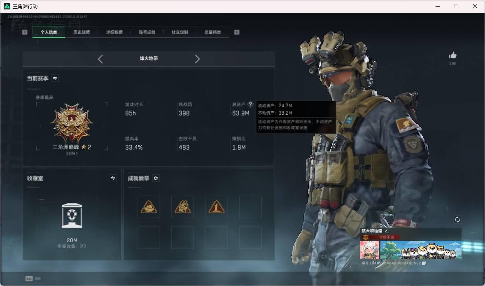This screenshot has width=485, height=286.
Task: Open the 信誉档案 tab
Action: click(x=212, y=32)
